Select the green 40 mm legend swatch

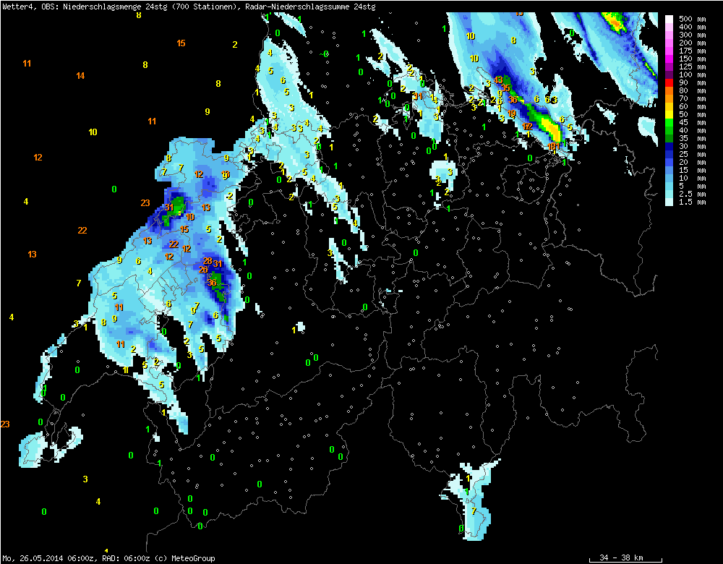coord(669,130)
